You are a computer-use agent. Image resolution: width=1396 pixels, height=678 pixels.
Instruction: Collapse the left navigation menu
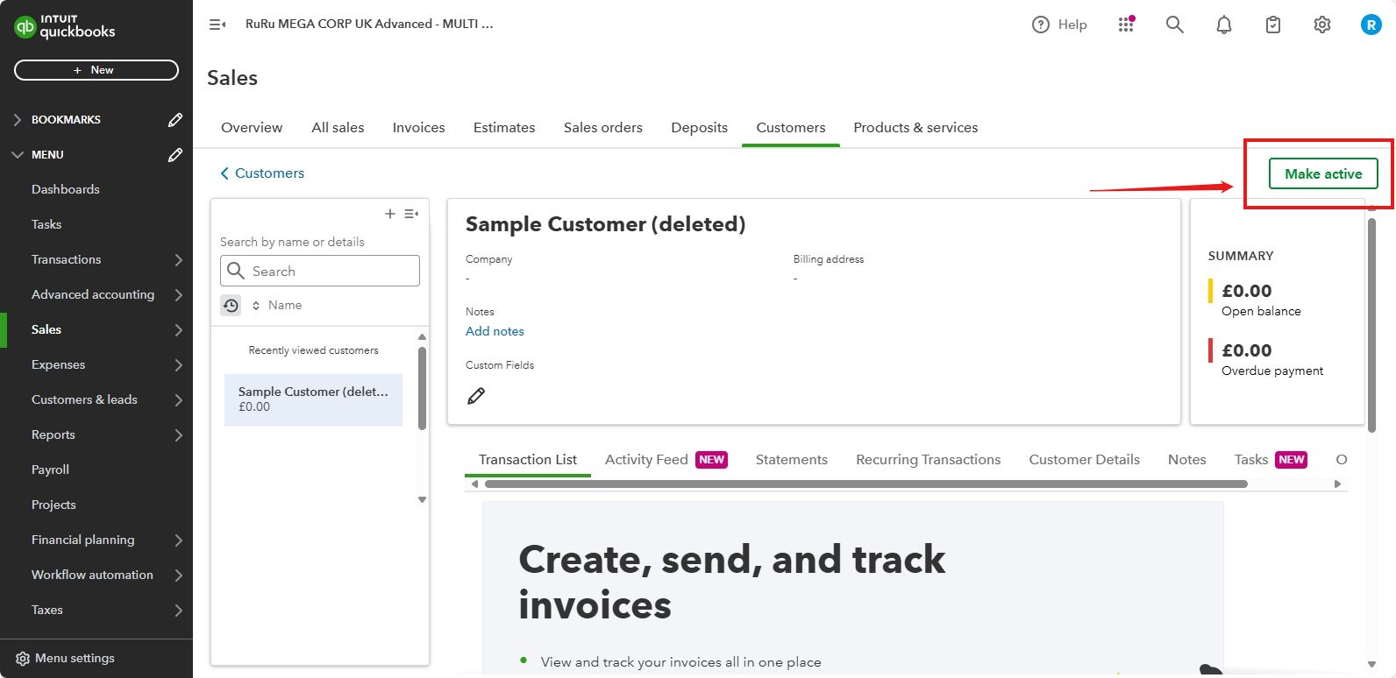pyautogui.click(x=217, y=25)
